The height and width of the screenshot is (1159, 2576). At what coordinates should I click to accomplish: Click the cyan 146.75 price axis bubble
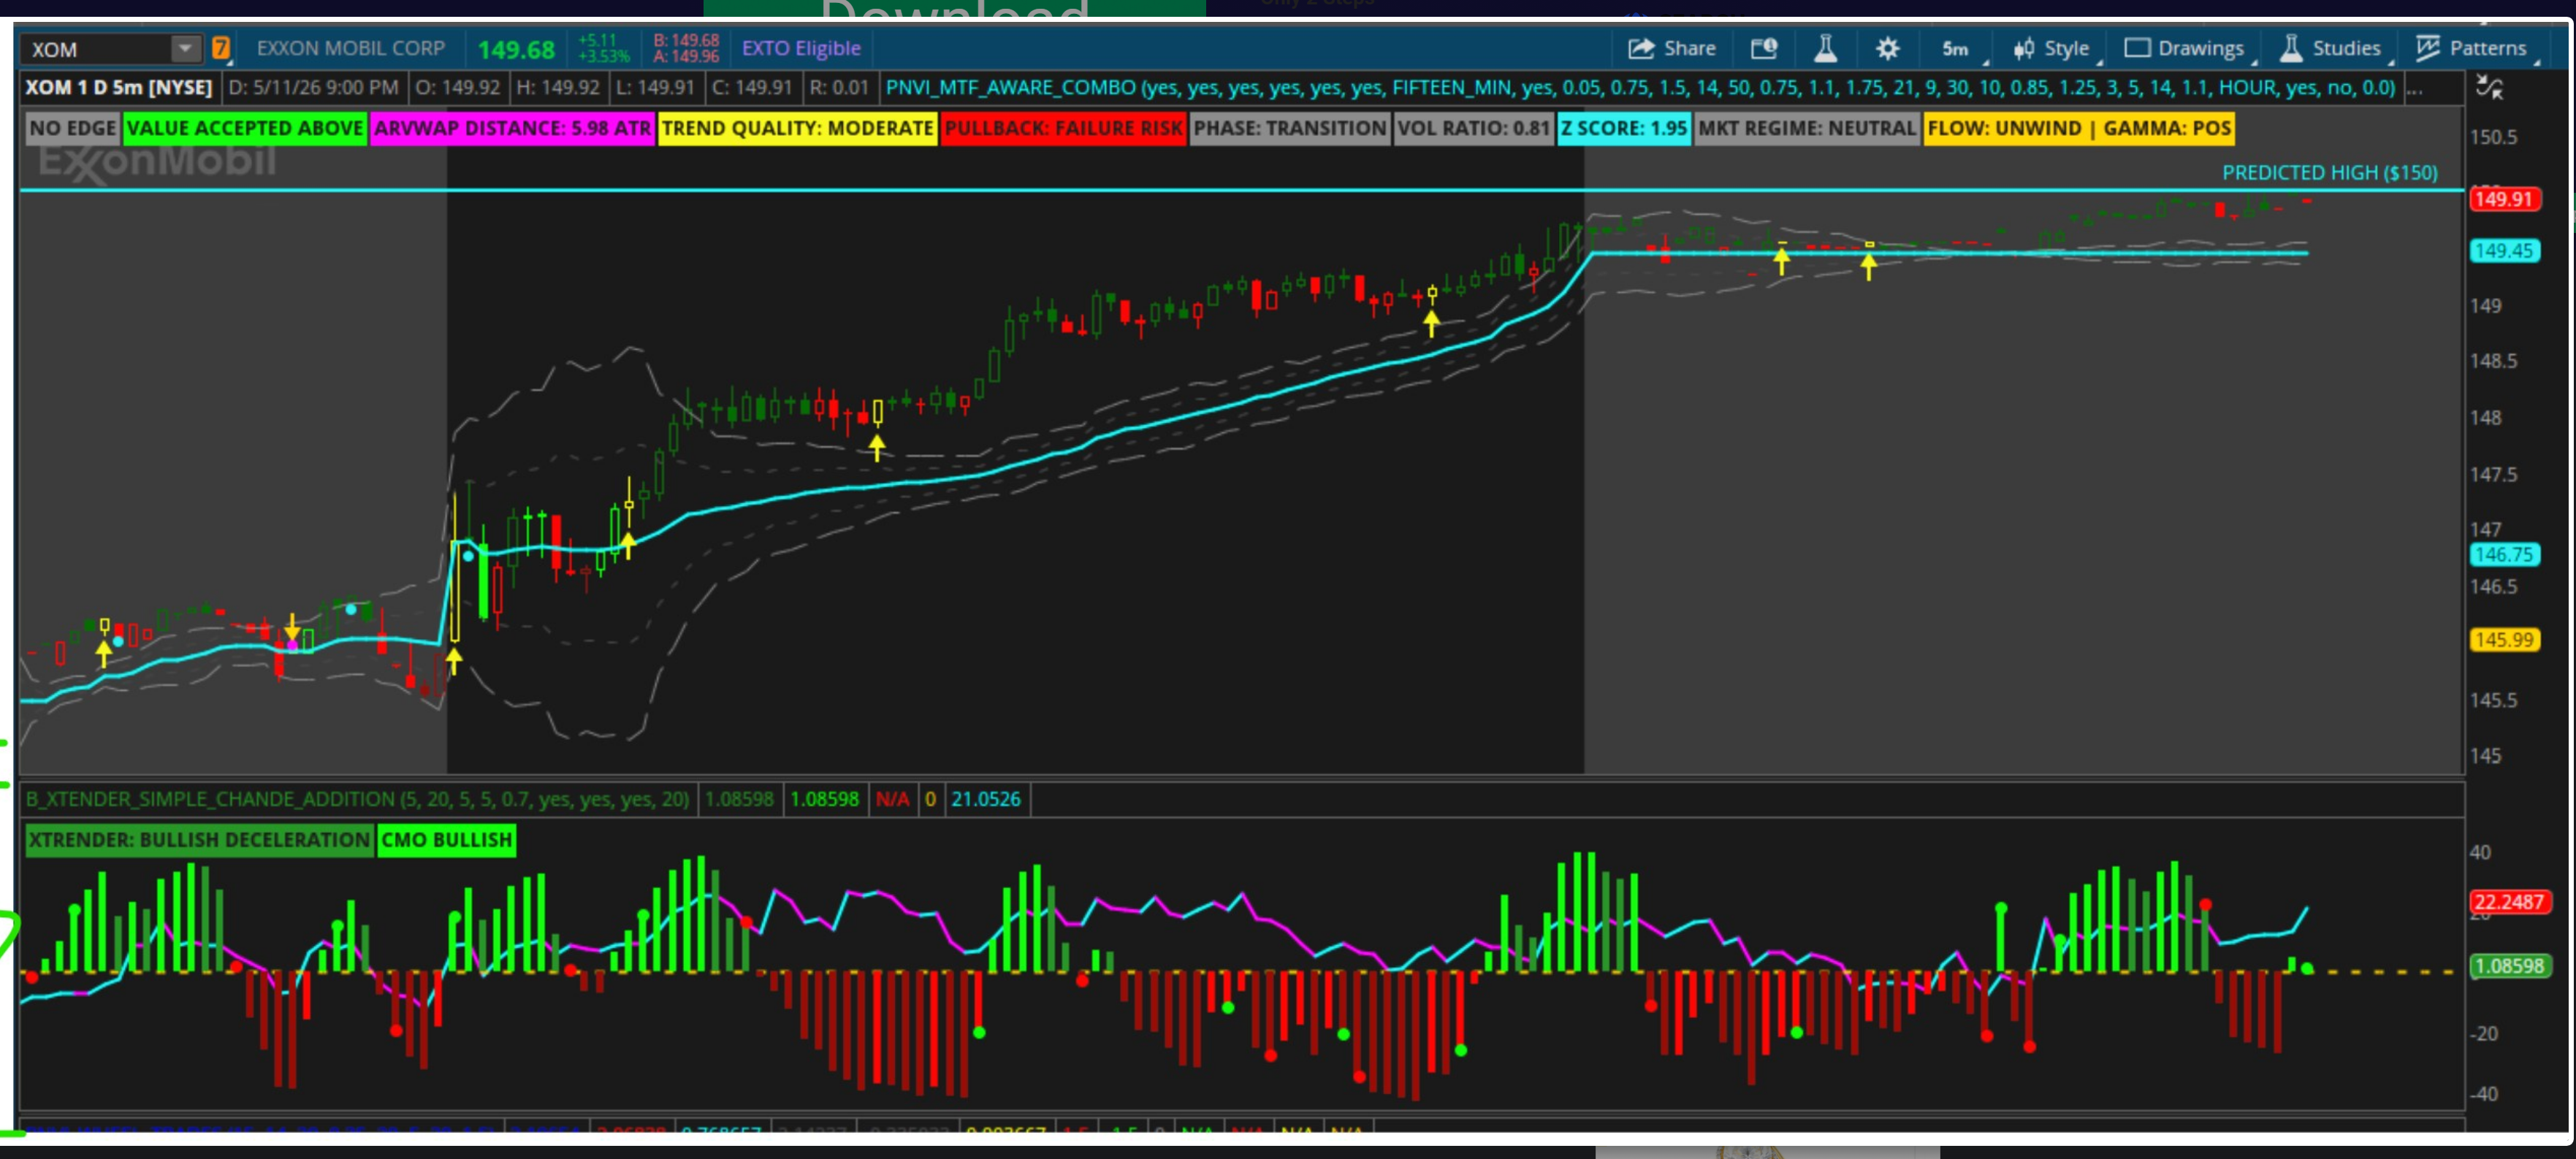click(x=2504, y=554)
